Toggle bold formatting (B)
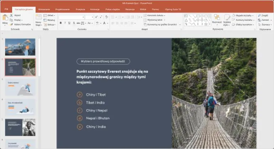The image size is (274, 149). pyautogui.click(x=60, y=23)
